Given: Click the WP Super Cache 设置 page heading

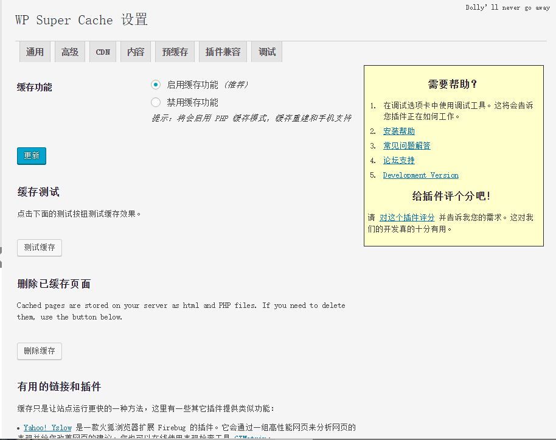Looking at the screenshot, I should 82,19.
